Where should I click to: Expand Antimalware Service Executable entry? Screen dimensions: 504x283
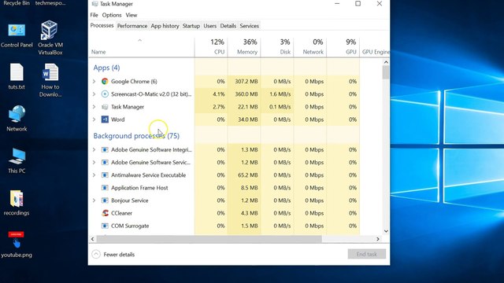click(x=94, y=175)
